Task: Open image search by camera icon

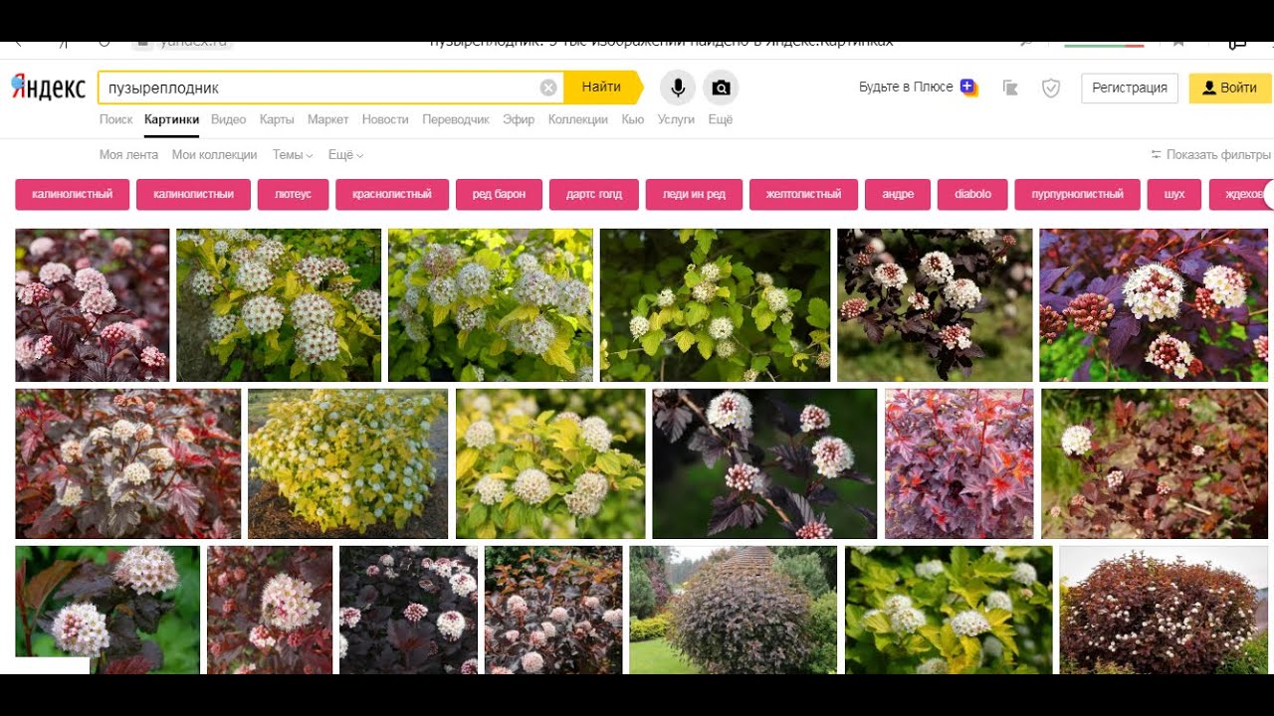Action: (721, 88)
